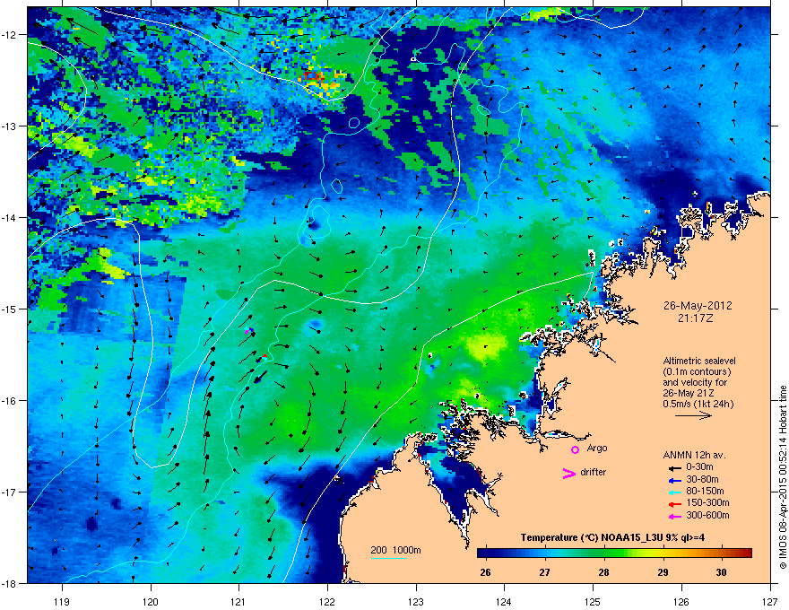Click the temperature colorbar at 30 degrees
This screenshot has width=789, height=610.
[x=721, y=553]
